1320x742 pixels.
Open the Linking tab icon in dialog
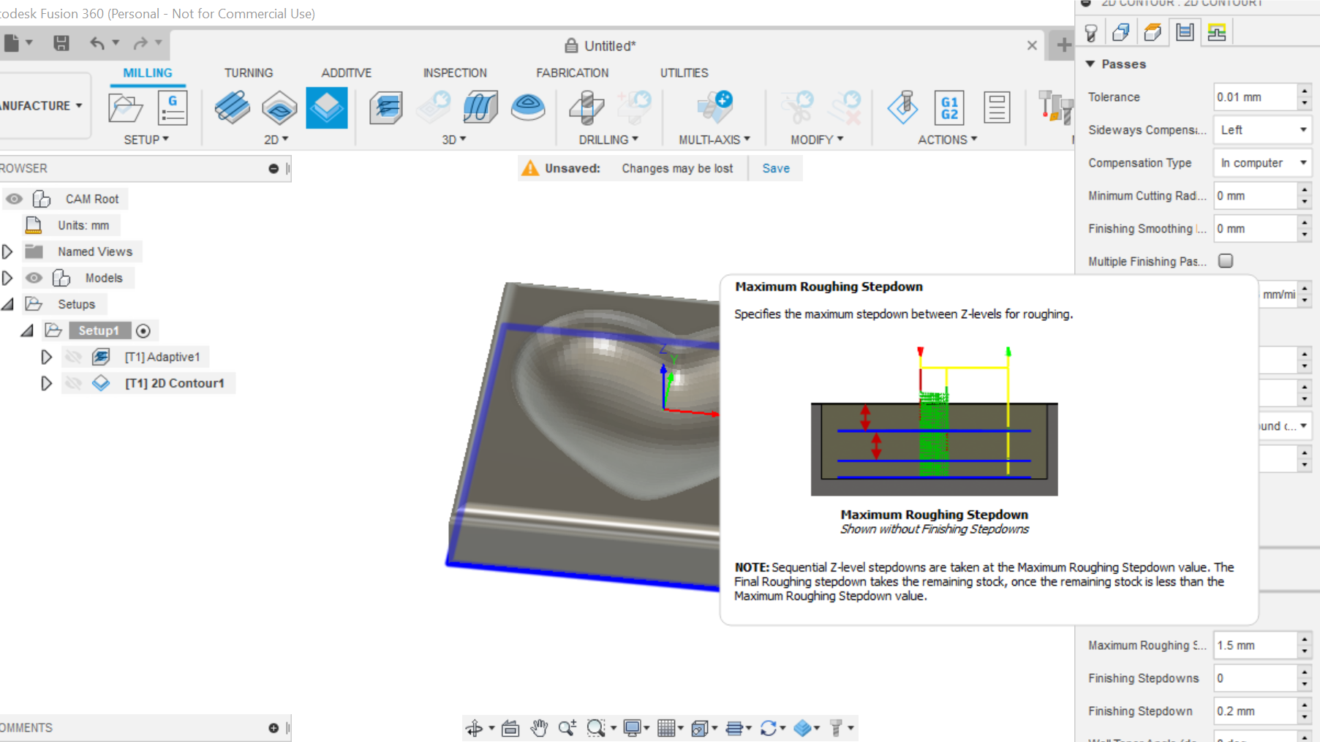click(x=1217, y=32)
